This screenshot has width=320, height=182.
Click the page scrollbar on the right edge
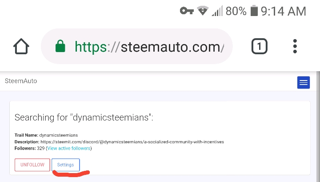[x=318, y=127]
